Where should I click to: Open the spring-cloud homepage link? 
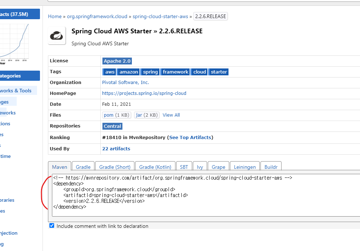coord(144,93)
